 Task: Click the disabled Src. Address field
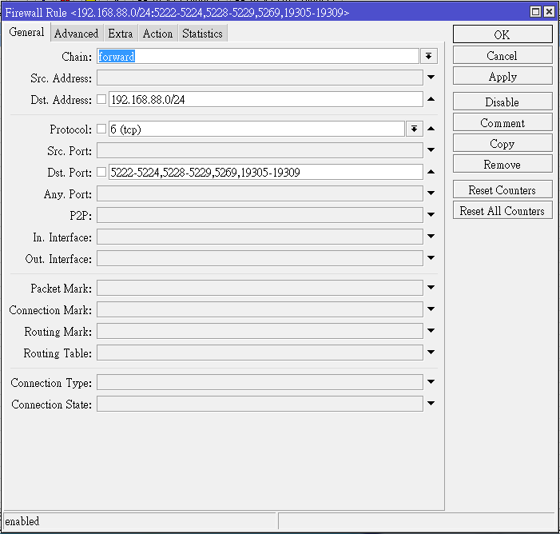pyautogui.click(x=260, y=78)
